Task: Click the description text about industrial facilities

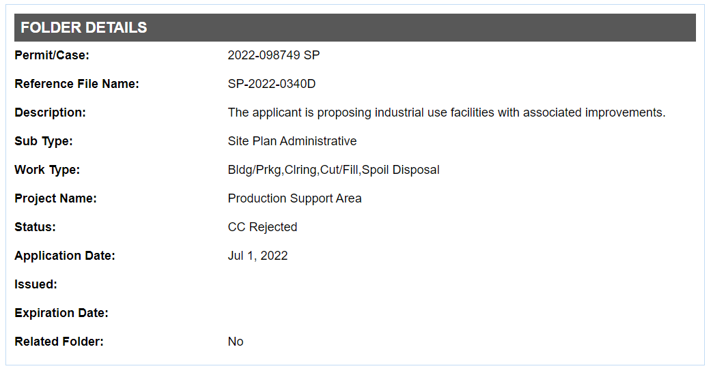Action: click(x=446, y=112)
